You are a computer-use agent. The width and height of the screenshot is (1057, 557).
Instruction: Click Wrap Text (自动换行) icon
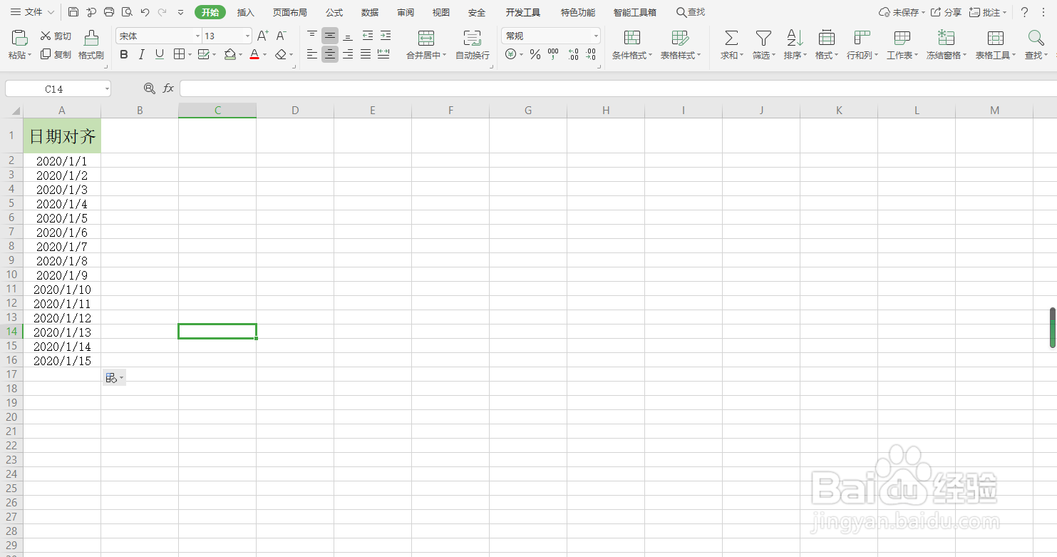(472, 38)
